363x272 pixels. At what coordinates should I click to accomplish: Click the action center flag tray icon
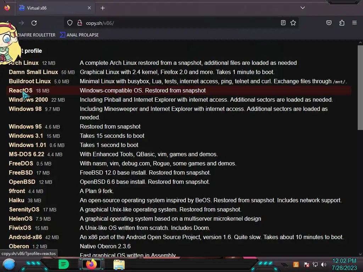pyautogui.click(x=307, y=264)
